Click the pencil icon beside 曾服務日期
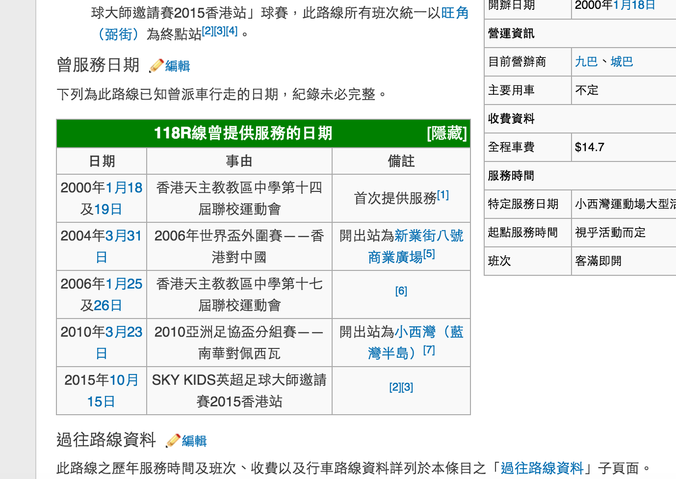The height and width of the screenshot is (479, 676). tap(156, 66)
